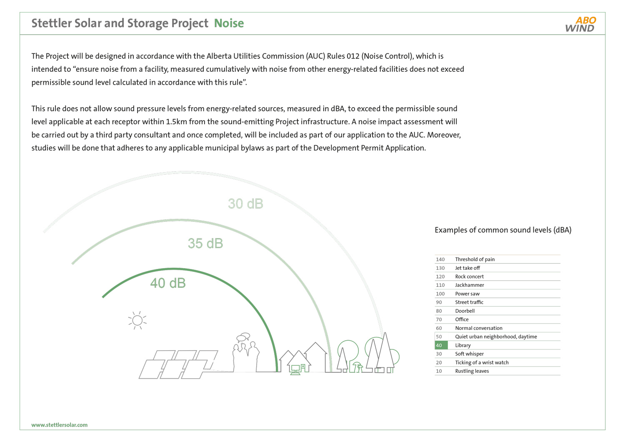Viewport: 625px width, 442px height.
Task: Select the Jet take off row
Action: click(497, 268)
